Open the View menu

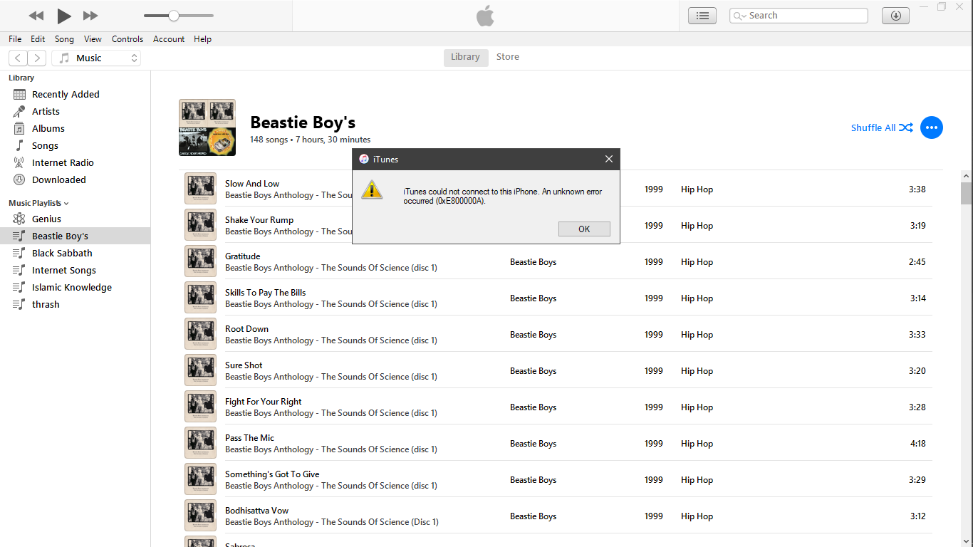(x=93, y=39)
